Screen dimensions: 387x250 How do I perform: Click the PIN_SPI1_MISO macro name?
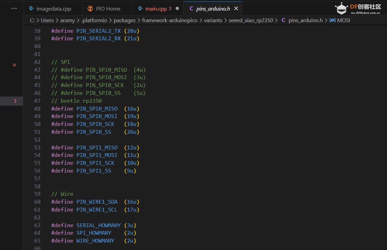click(97, 148)
